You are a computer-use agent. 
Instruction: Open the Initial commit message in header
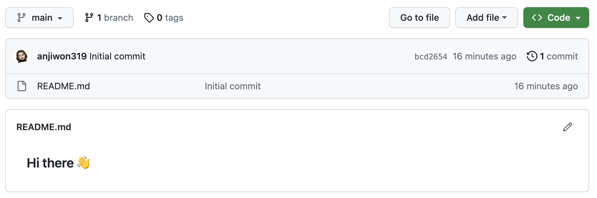117,56
